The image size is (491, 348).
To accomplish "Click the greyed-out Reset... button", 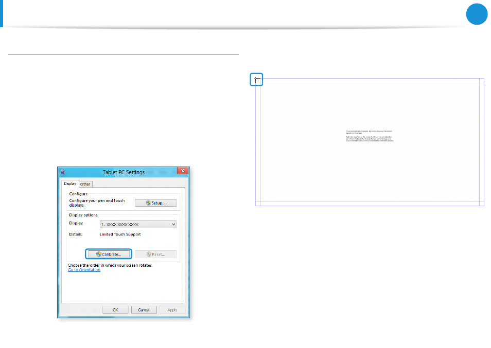I will (155, 254).
